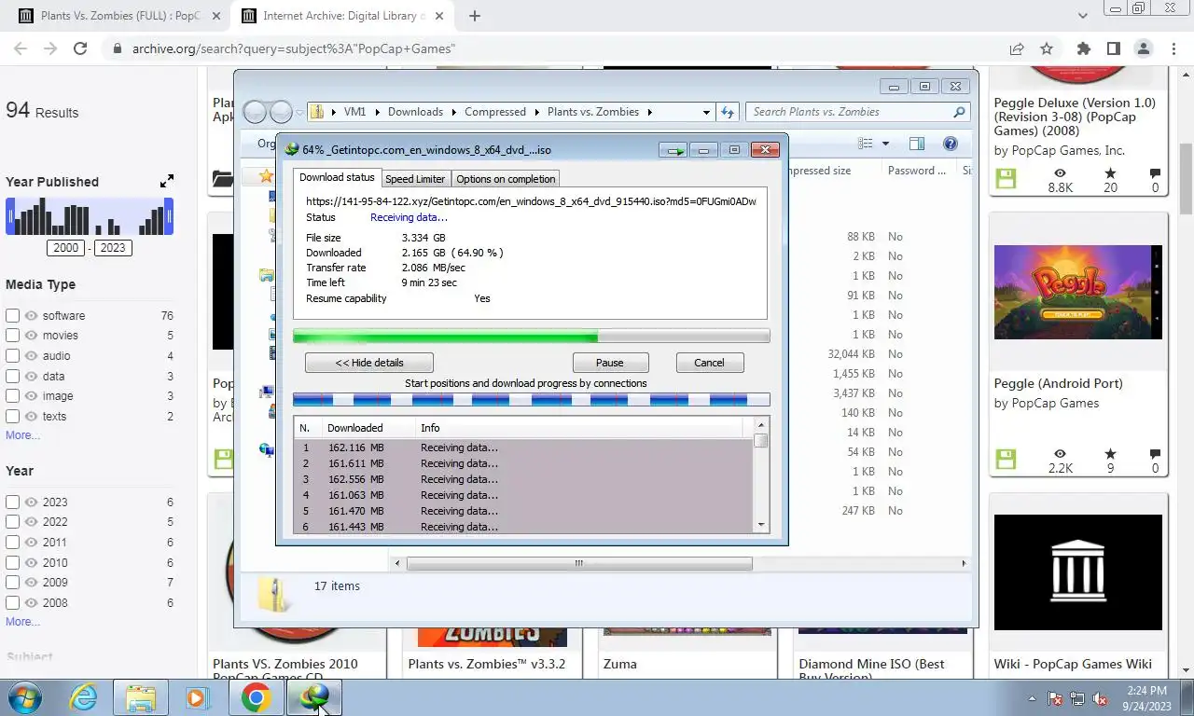Open the Chrome tab search chevron
The image size is (1194, 716).
pyautogui.click(x=1082, y=16)
